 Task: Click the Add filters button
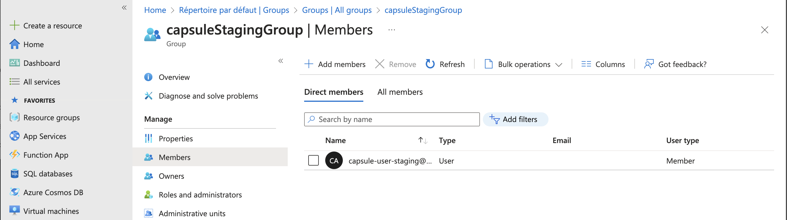[515, 119]
